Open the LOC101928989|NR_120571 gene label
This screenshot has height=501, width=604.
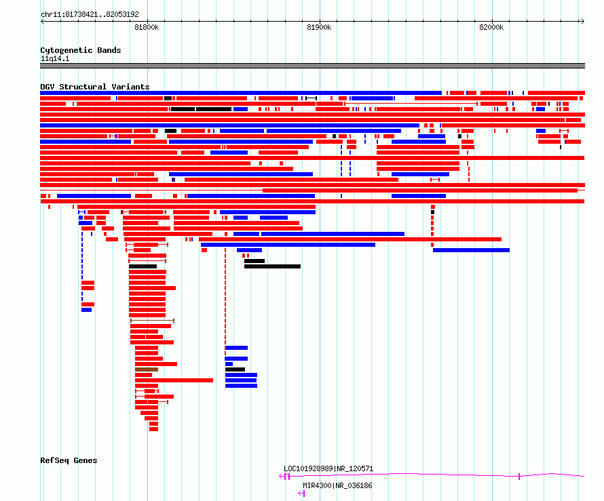click(328, 468)
